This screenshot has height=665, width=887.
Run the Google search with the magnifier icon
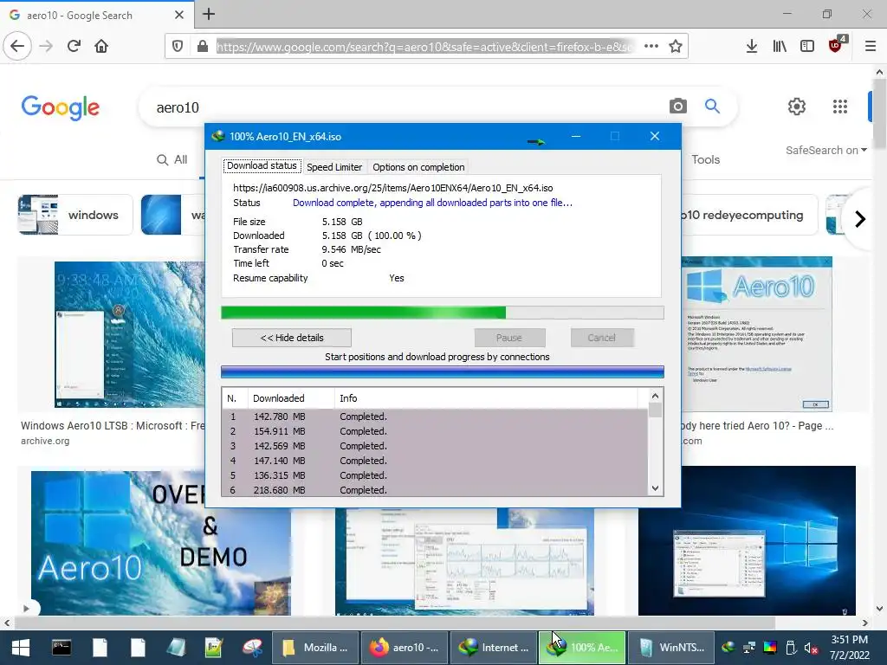[x=712, y=106]
